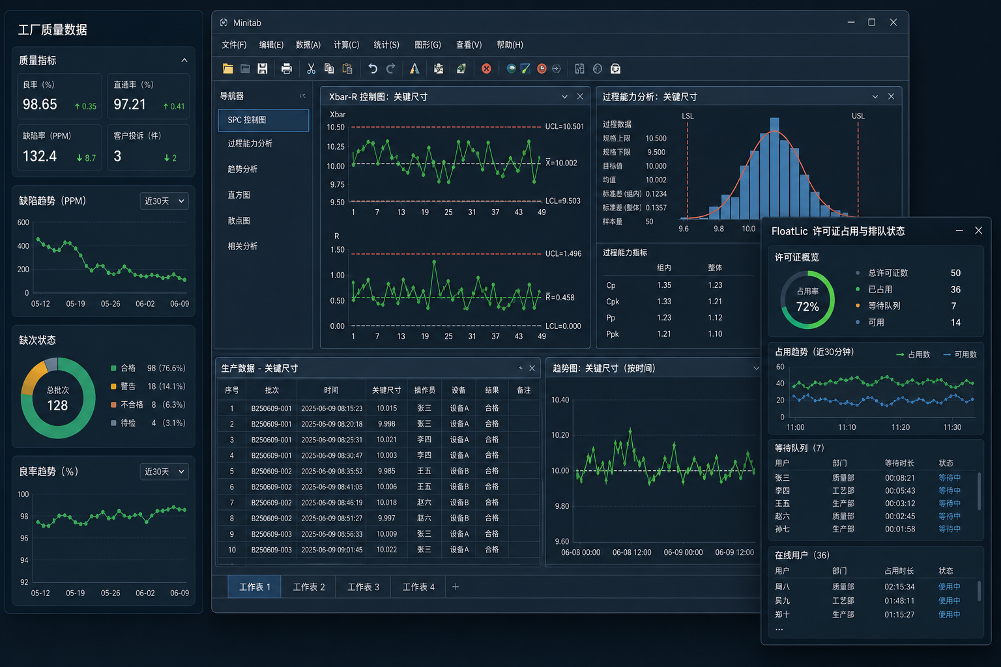The height and width of the screenshot is (667, 1001).
Task: Click the print toolbar icon
Action: pyautogui.click(x=286, y=68)
